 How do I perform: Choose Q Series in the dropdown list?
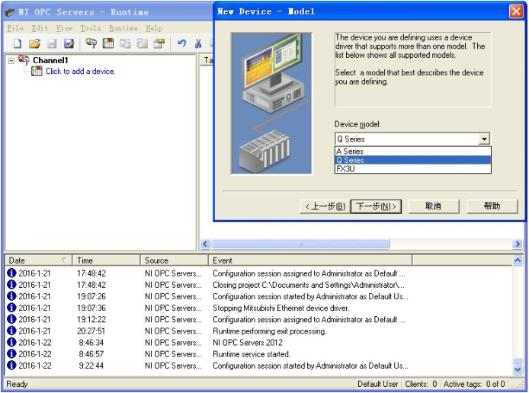pos(412,160)
